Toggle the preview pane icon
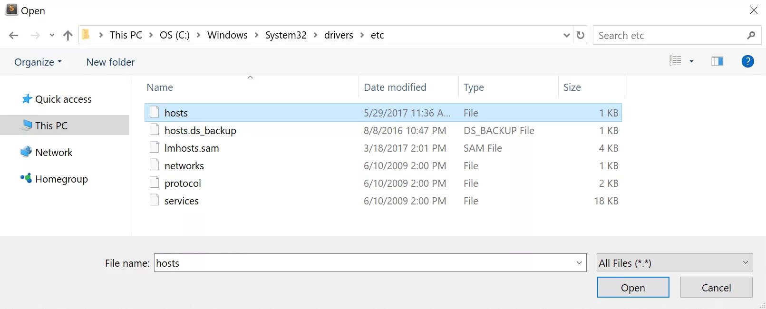The width and height of the screenshot is (766, 309). (717, 61)
